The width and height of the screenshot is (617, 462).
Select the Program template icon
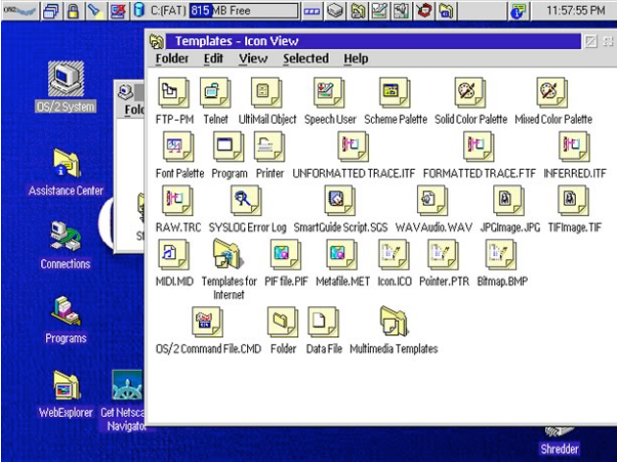(x=229, y=147)
